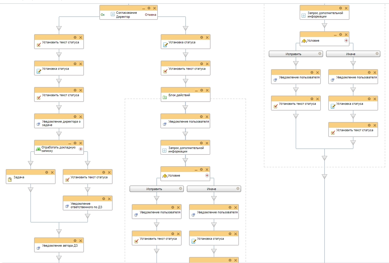The height and width of the screenshot is (263, 389).
Task: Click the Отмена output of Согласование Директор
Action: click(x=150, y=15)
